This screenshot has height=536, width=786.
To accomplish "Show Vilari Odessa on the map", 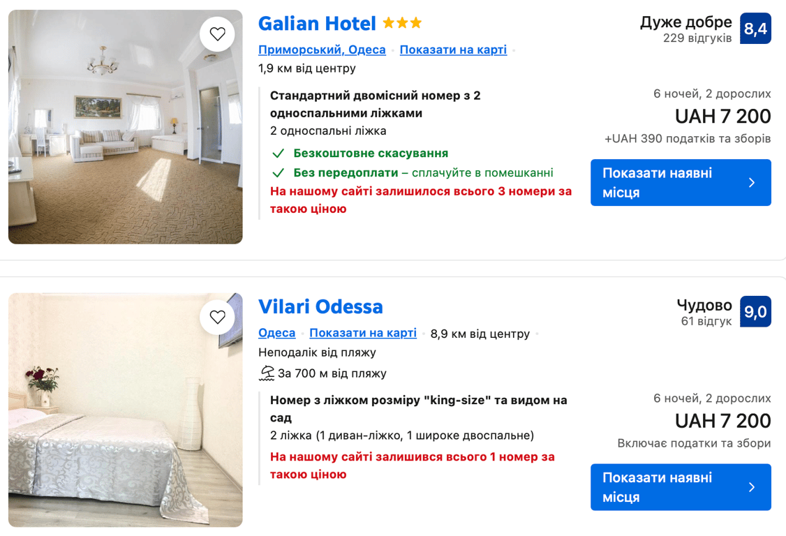I will click(x=363, y=333).
